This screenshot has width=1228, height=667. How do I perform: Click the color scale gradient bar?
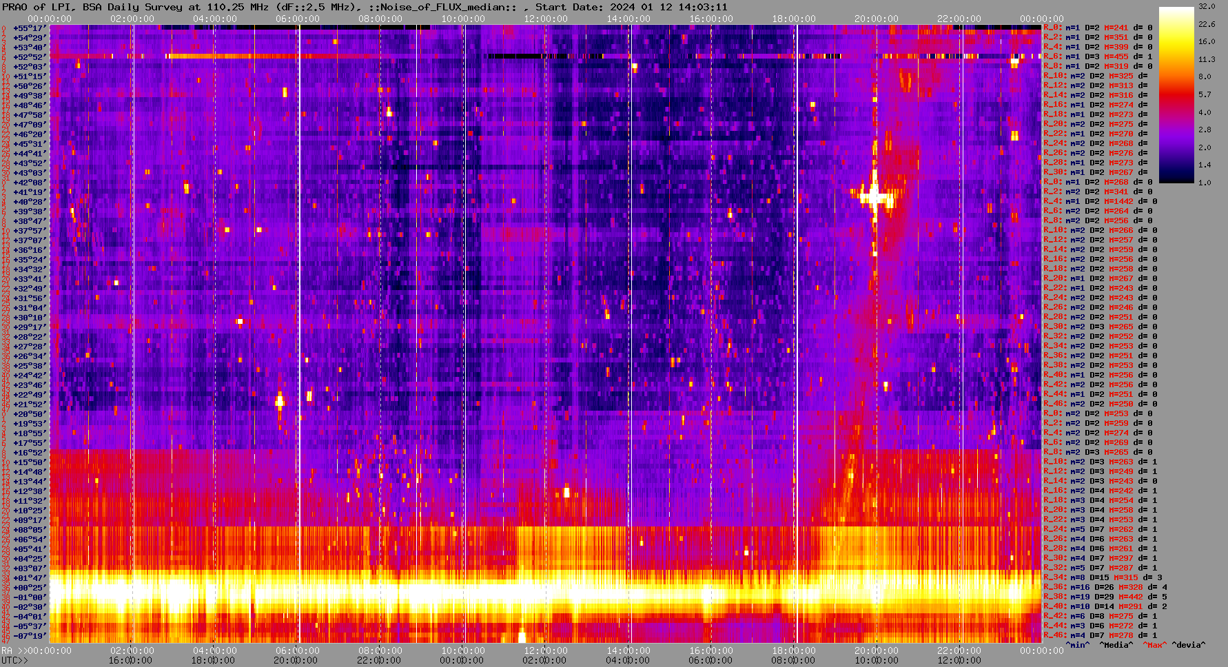1176,95
